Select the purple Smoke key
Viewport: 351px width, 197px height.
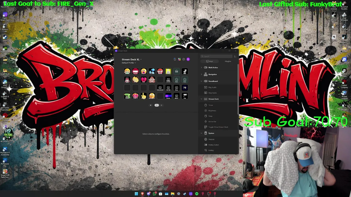(x=168, y=96)
